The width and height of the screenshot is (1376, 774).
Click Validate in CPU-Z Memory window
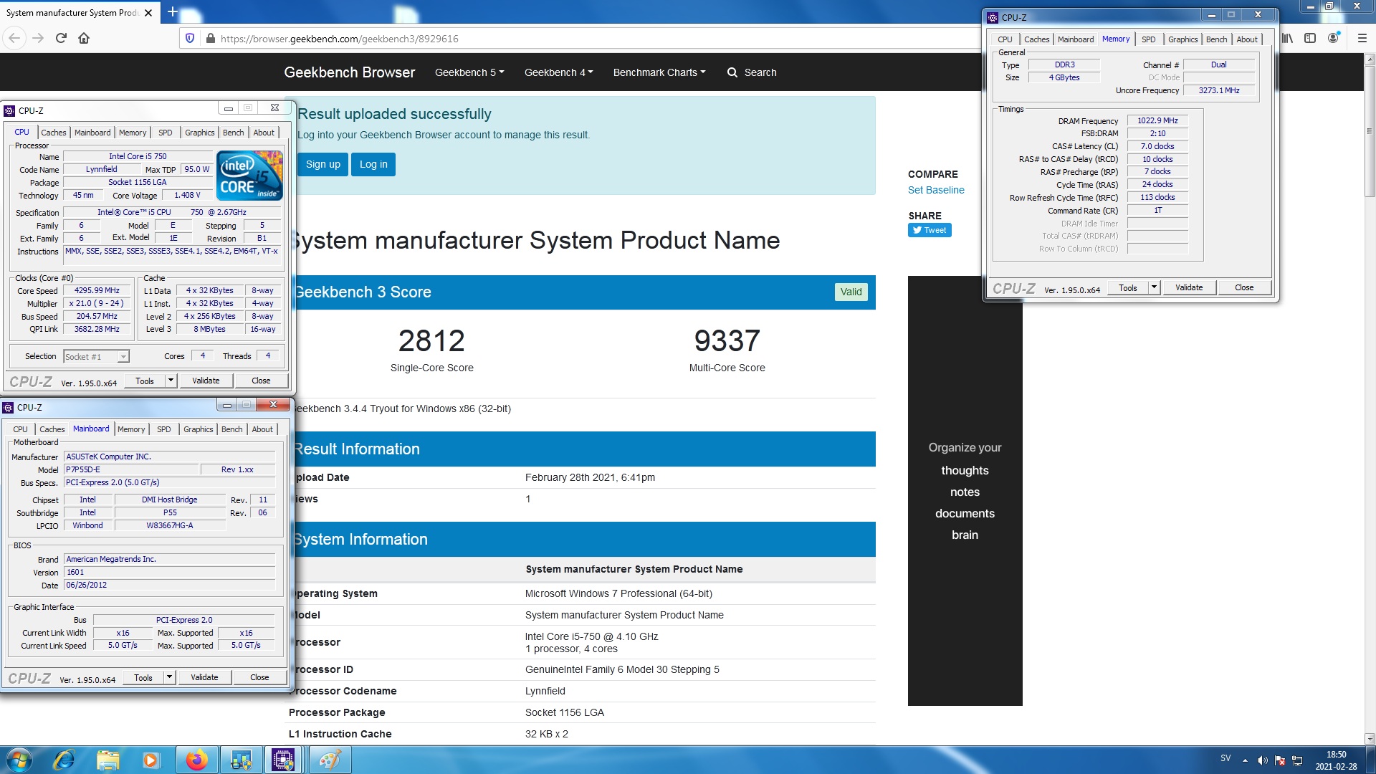click(x=1189, y=287)
